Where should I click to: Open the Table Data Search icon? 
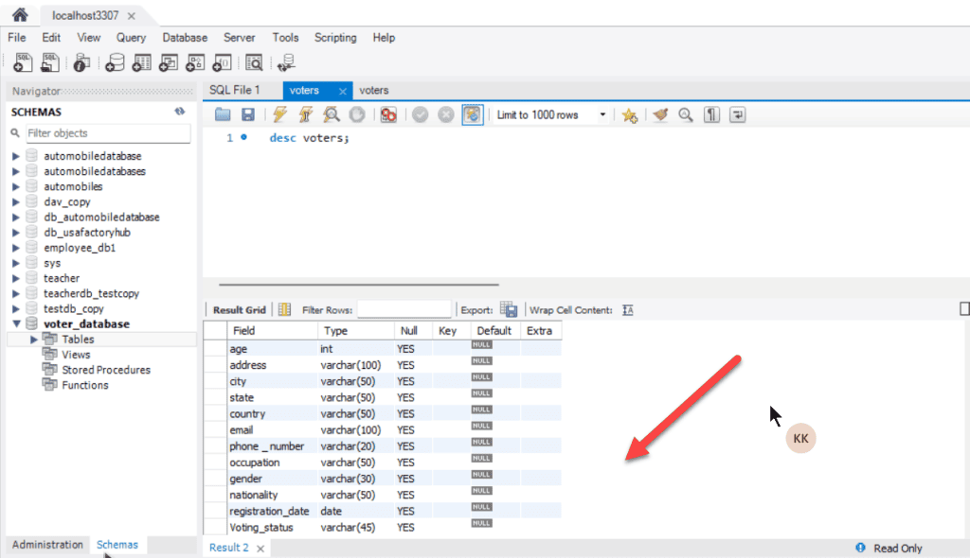coord(254,62)
